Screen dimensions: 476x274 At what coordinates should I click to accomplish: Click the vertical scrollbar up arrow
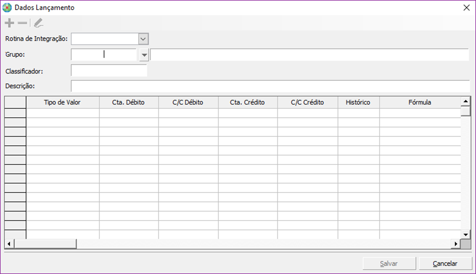465,101
